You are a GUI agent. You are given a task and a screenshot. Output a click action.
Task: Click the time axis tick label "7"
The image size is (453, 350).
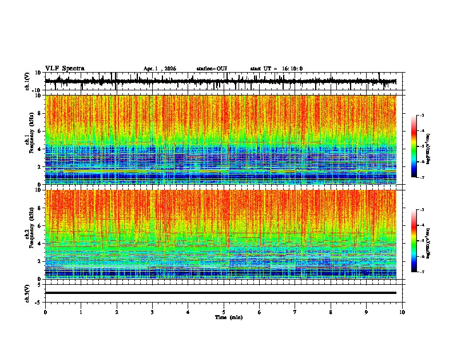(x=295, y=312)
